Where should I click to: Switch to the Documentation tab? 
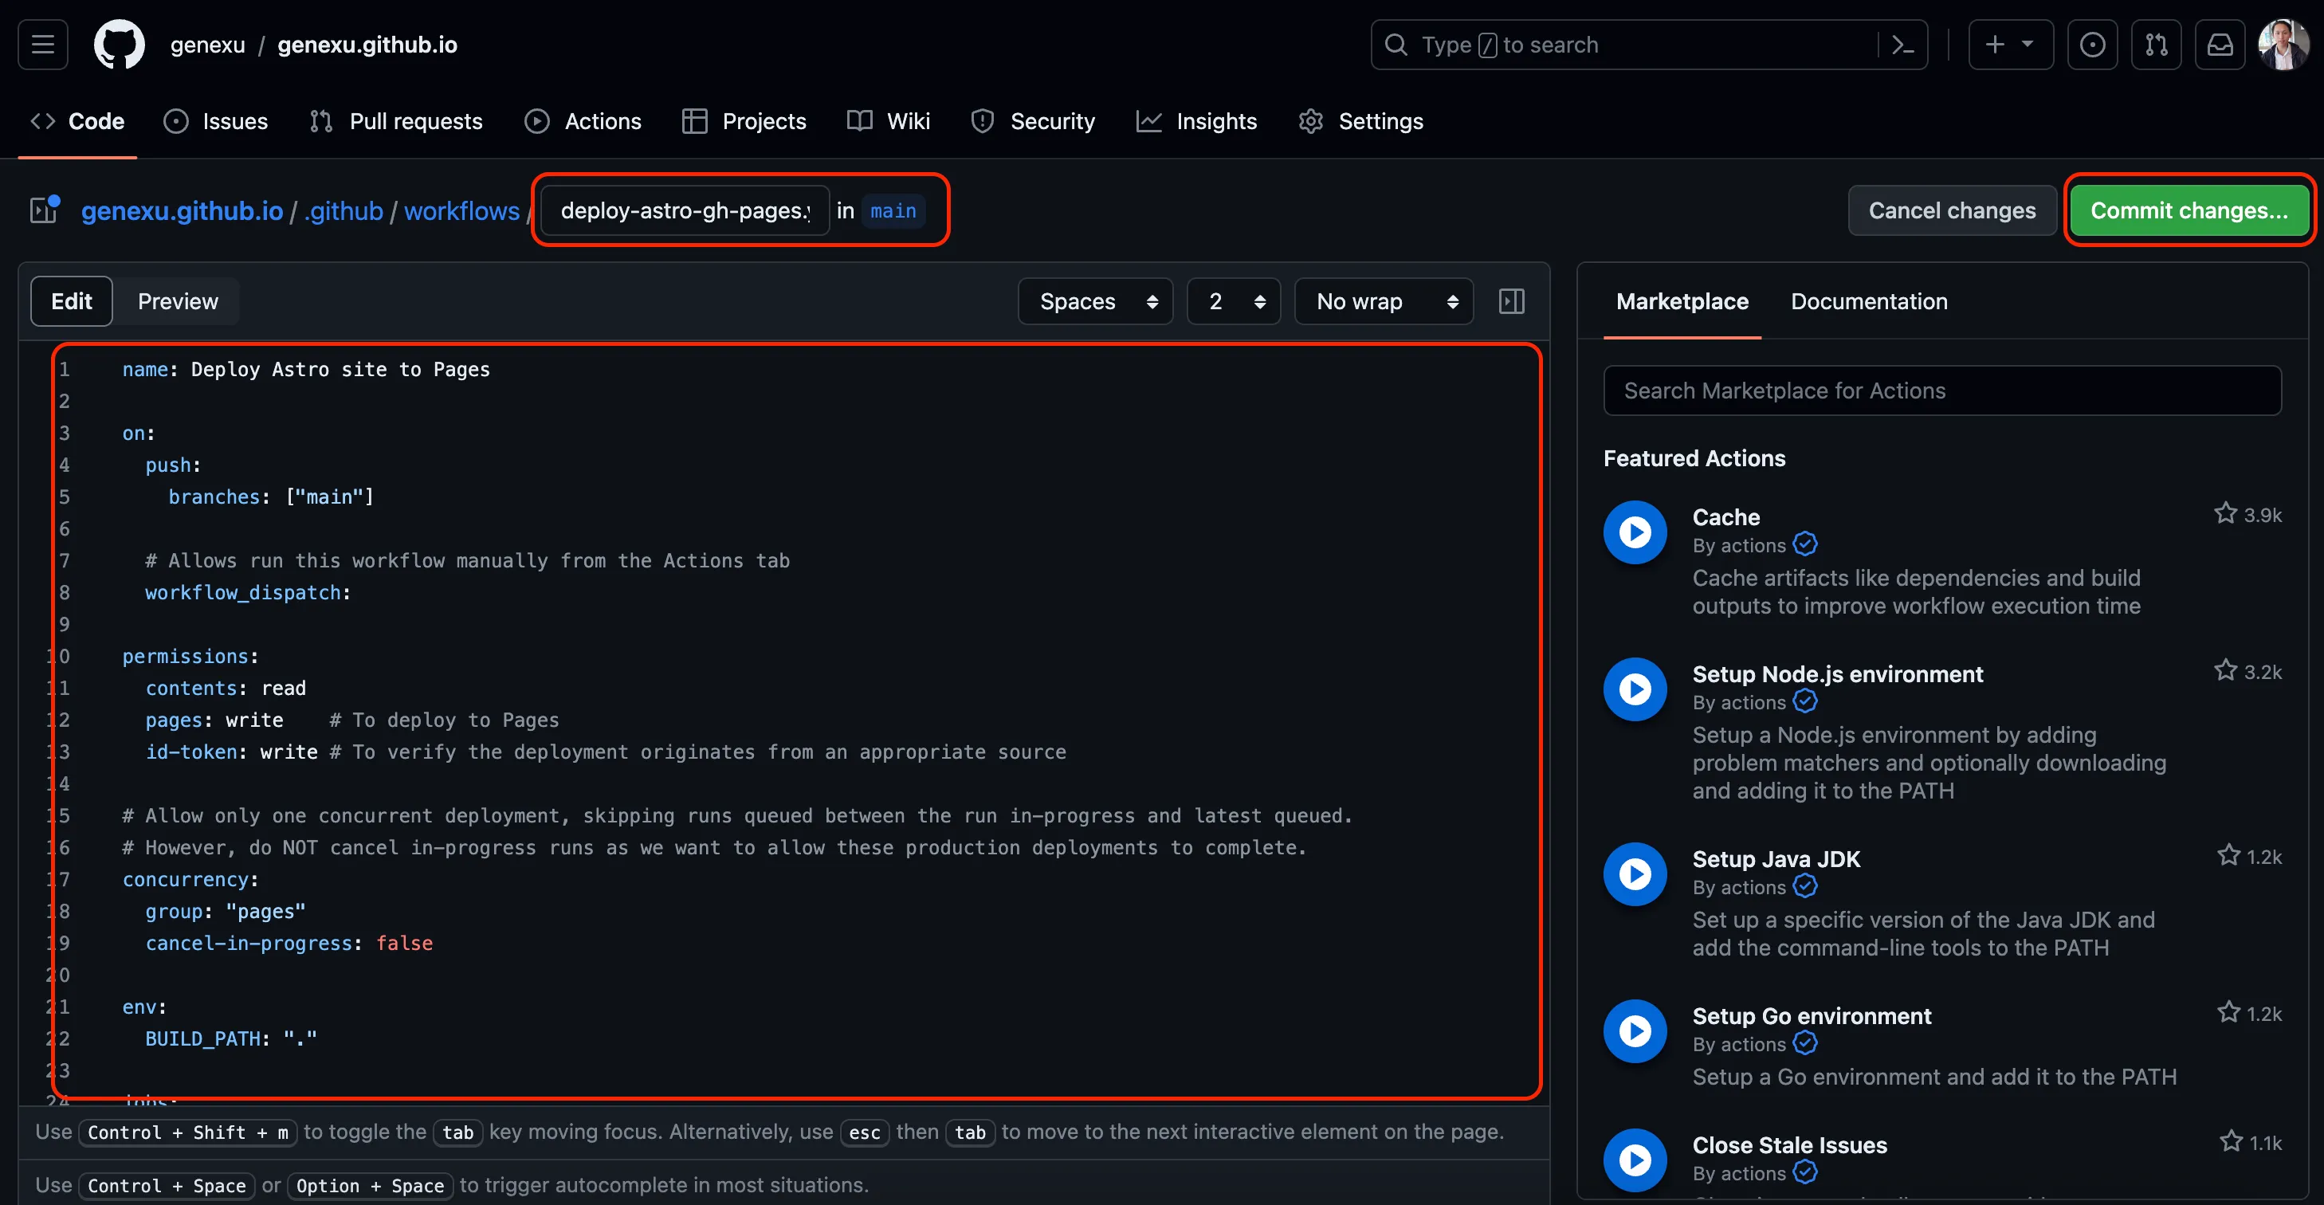tap(1868, 301)
